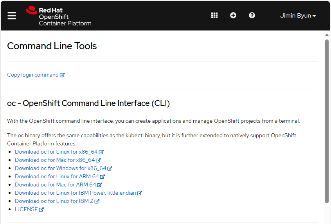Download oc for Linux for ARM 64
The image size is (331, 224).
[57, 177]
